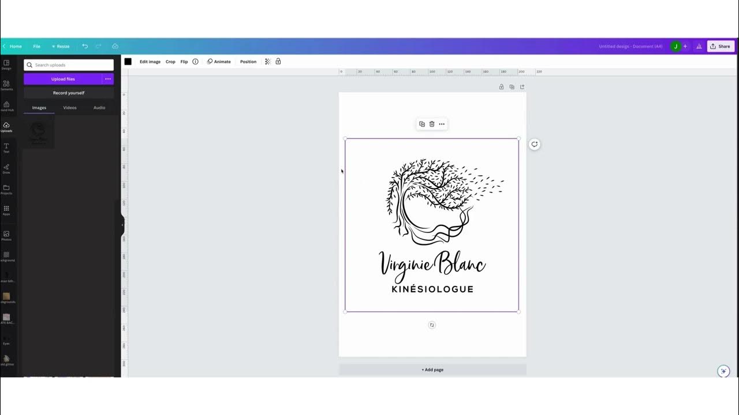Open the Flip dropdown
Image resolution: width=739 pixels, height=415 pixels.
click(x=184, y=62)
